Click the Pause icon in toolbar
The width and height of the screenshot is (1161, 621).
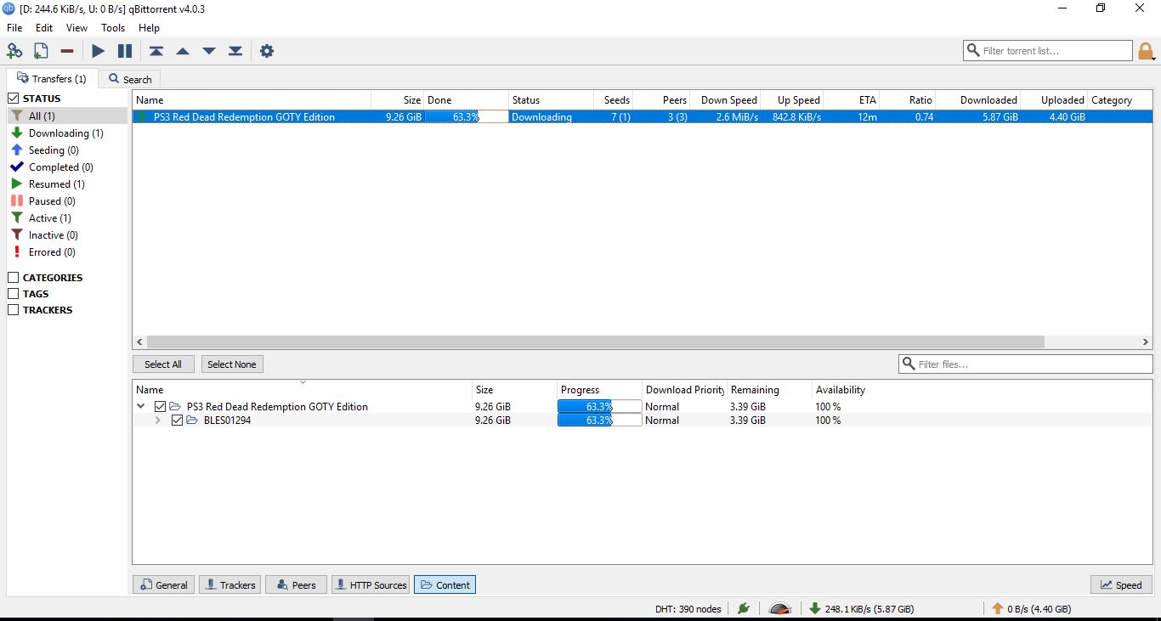pos(125,51)
